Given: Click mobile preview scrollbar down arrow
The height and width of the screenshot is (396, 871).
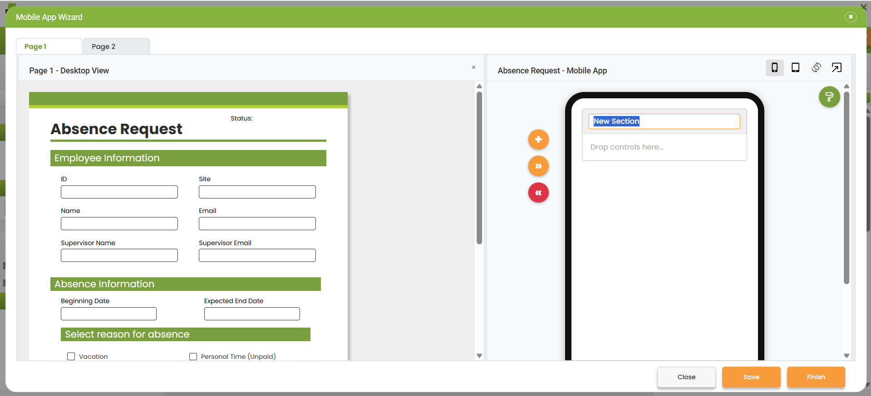Looking at the screenshot, I should coord(846,356).
